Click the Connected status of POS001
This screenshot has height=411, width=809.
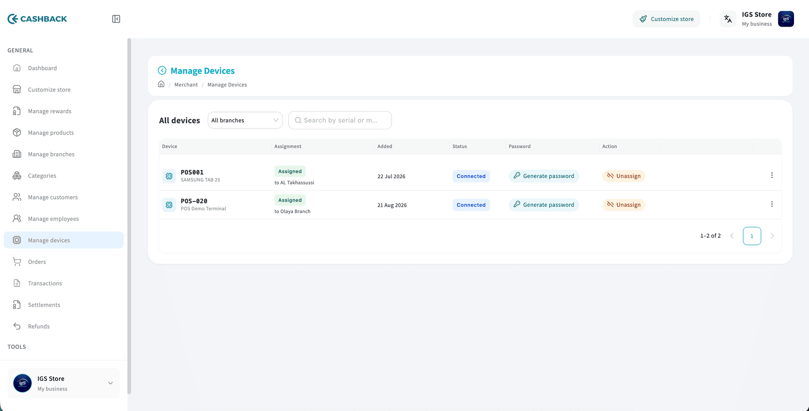(471, 176)
